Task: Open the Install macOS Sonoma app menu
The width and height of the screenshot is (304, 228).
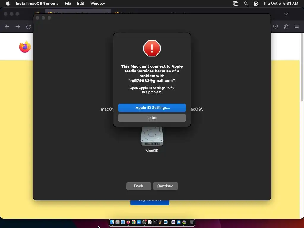Action: click(x=37, y=3)
